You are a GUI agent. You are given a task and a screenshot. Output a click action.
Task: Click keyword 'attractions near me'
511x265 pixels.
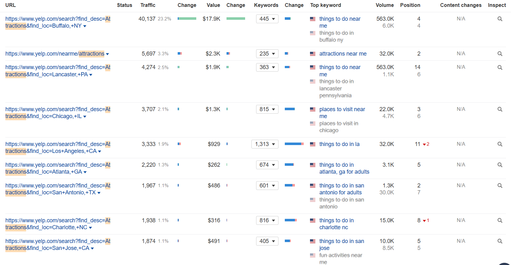[x=343, y=54]
